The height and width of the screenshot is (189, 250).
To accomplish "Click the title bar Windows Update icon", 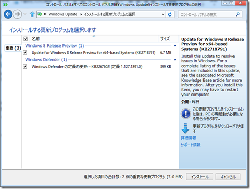I will tap(5, 4).
